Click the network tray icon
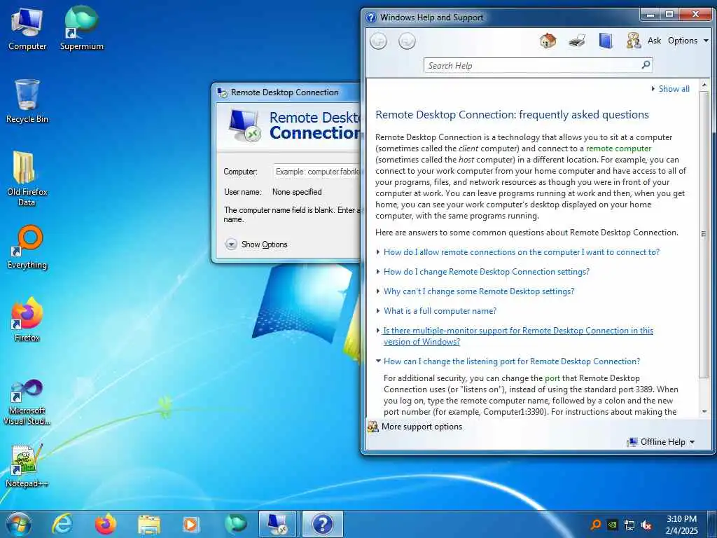The height and width of the screenshot is (538, 717). click(629, 525)
